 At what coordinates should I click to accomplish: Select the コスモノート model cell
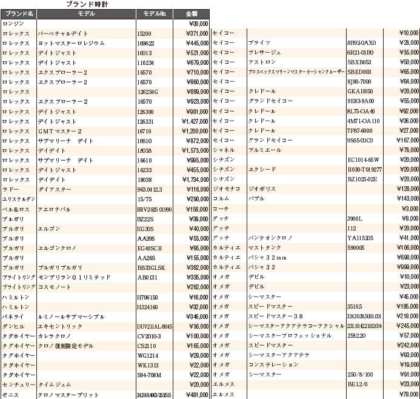[55, 287]
